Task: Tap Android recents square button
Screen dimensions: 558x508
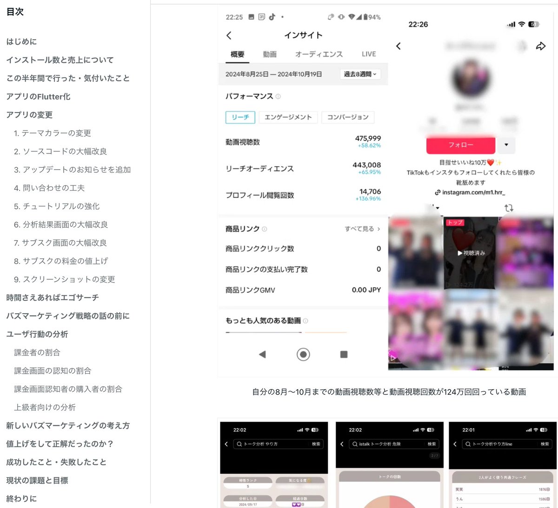Action: tap(344, 355)
